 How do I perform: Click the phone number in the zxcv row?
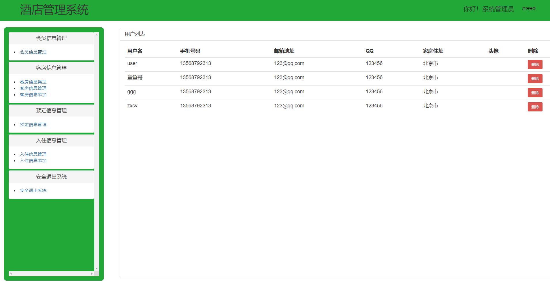click(x=195, y=106)
